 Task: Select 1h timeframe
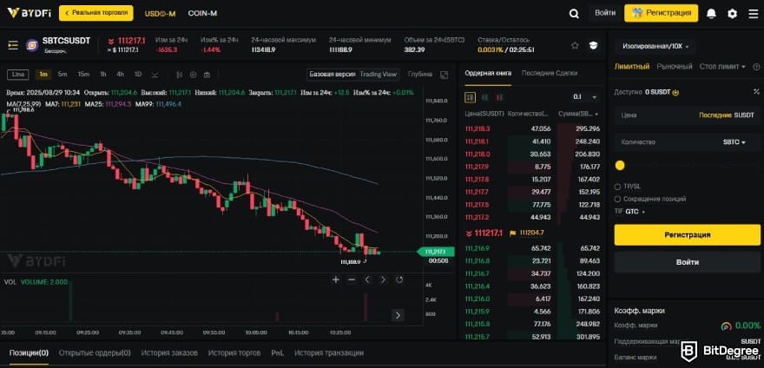103,75
